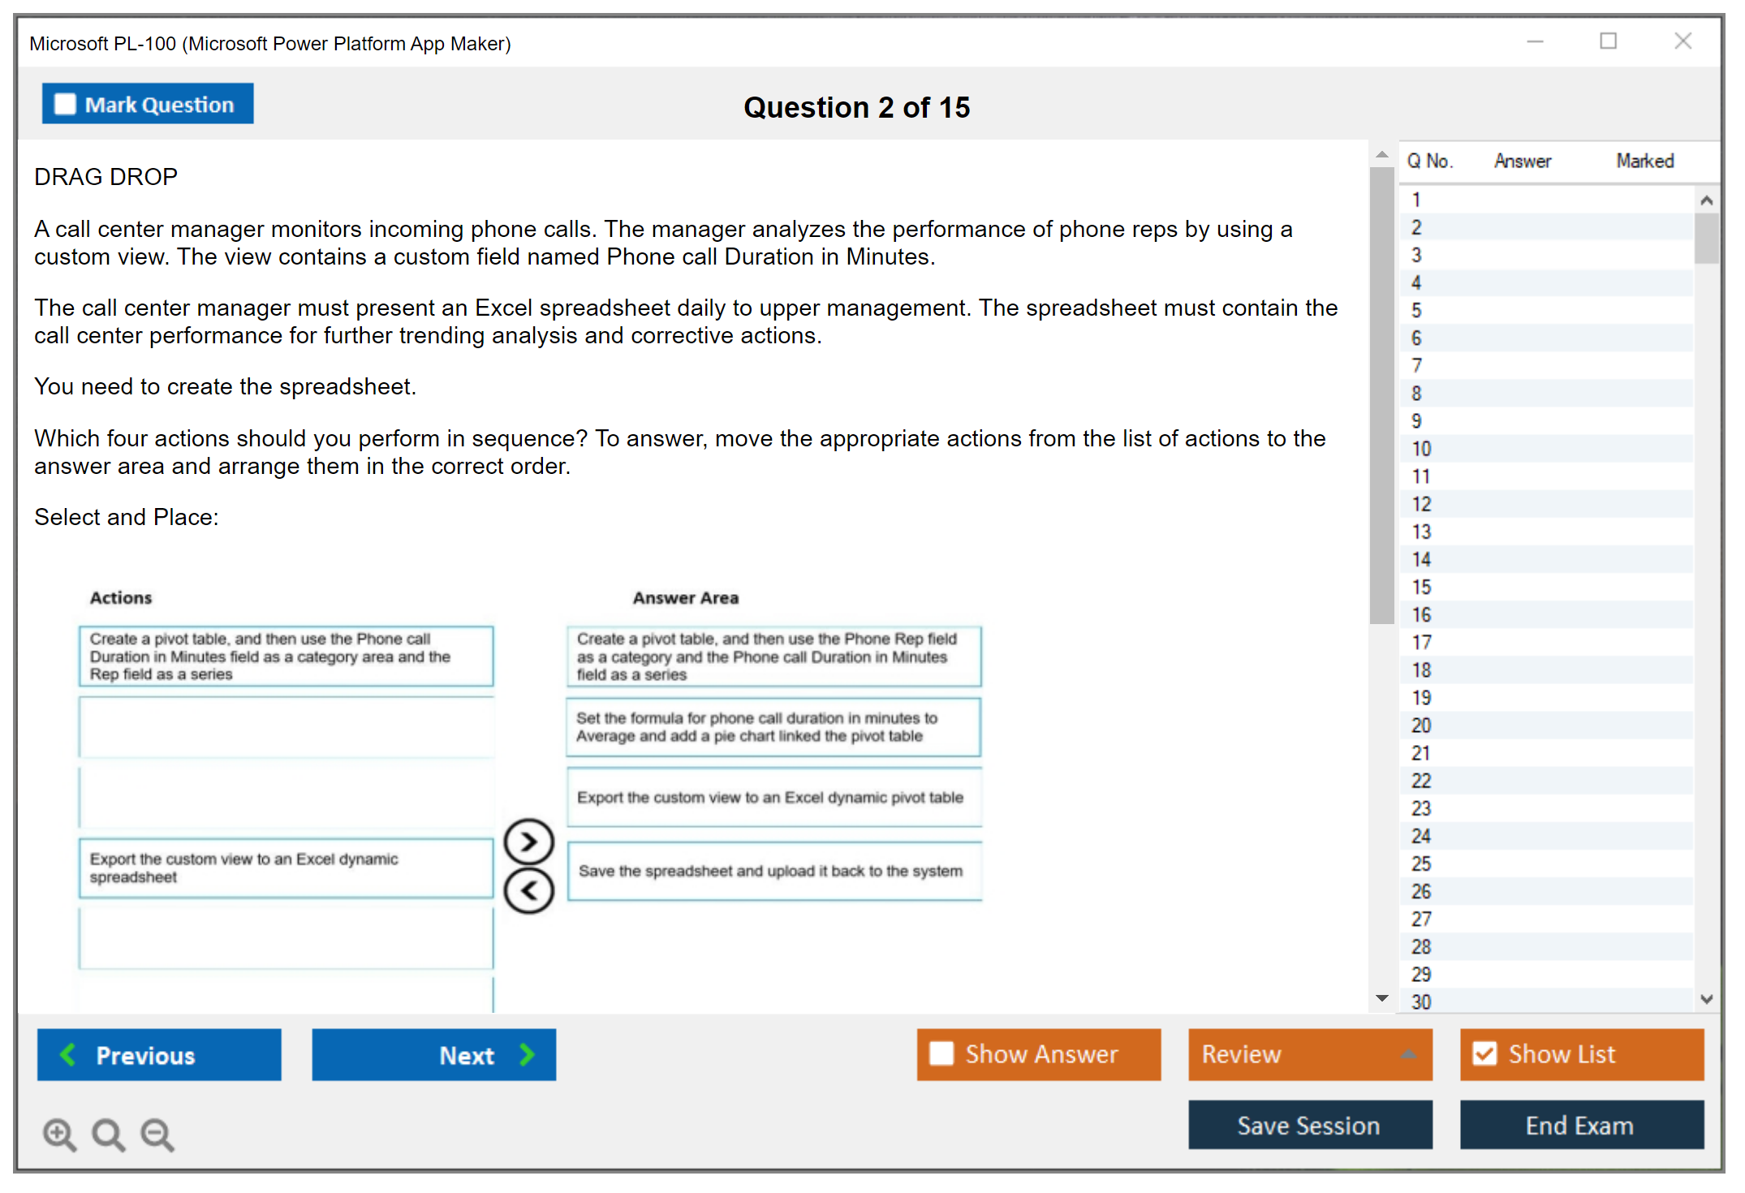Click the question list scroll-up arrow
This screenshot has width=1745, height=1193.
[1706, 200]
